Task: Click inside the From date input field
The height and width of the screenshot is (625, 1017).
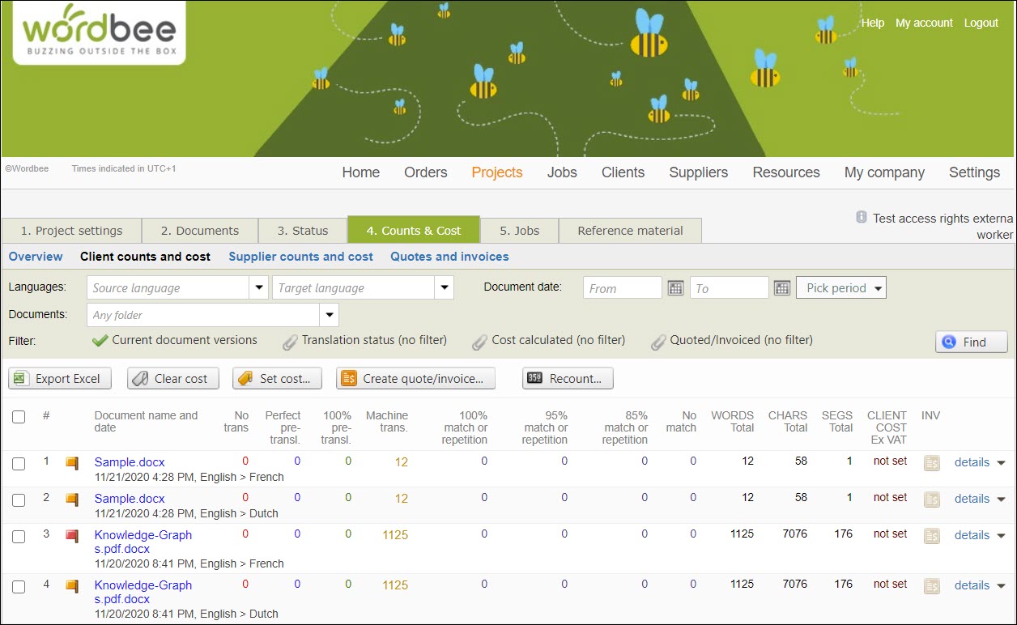Action: pos(623,287)
